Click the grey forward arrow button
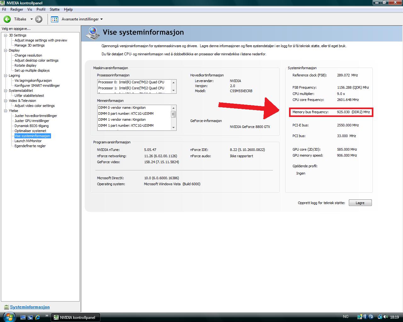Screen dimensions: 403x322 point(39,19)
